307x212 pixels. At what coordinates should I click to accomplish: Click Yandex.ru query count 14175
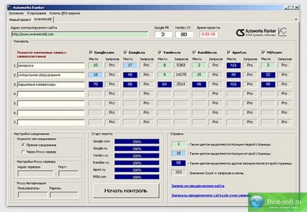tap(181, 75)
